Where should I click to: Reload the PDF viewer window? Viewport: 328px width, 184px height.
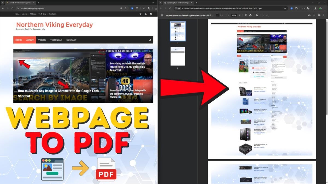click(x=170, y=8)
